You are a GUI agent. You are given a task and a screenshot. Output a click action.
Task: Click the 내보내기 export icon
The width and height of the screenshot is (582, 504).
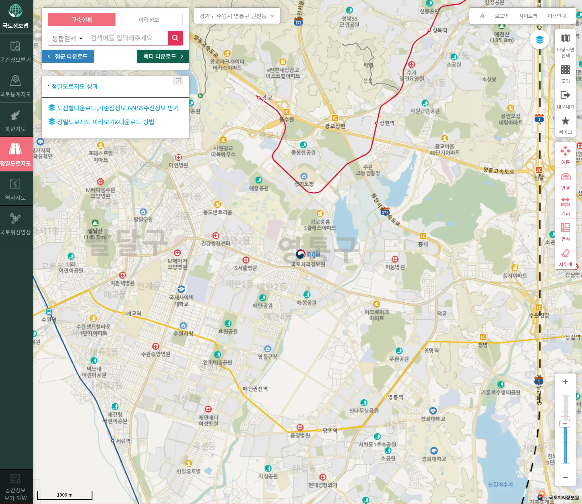point(565,100)
